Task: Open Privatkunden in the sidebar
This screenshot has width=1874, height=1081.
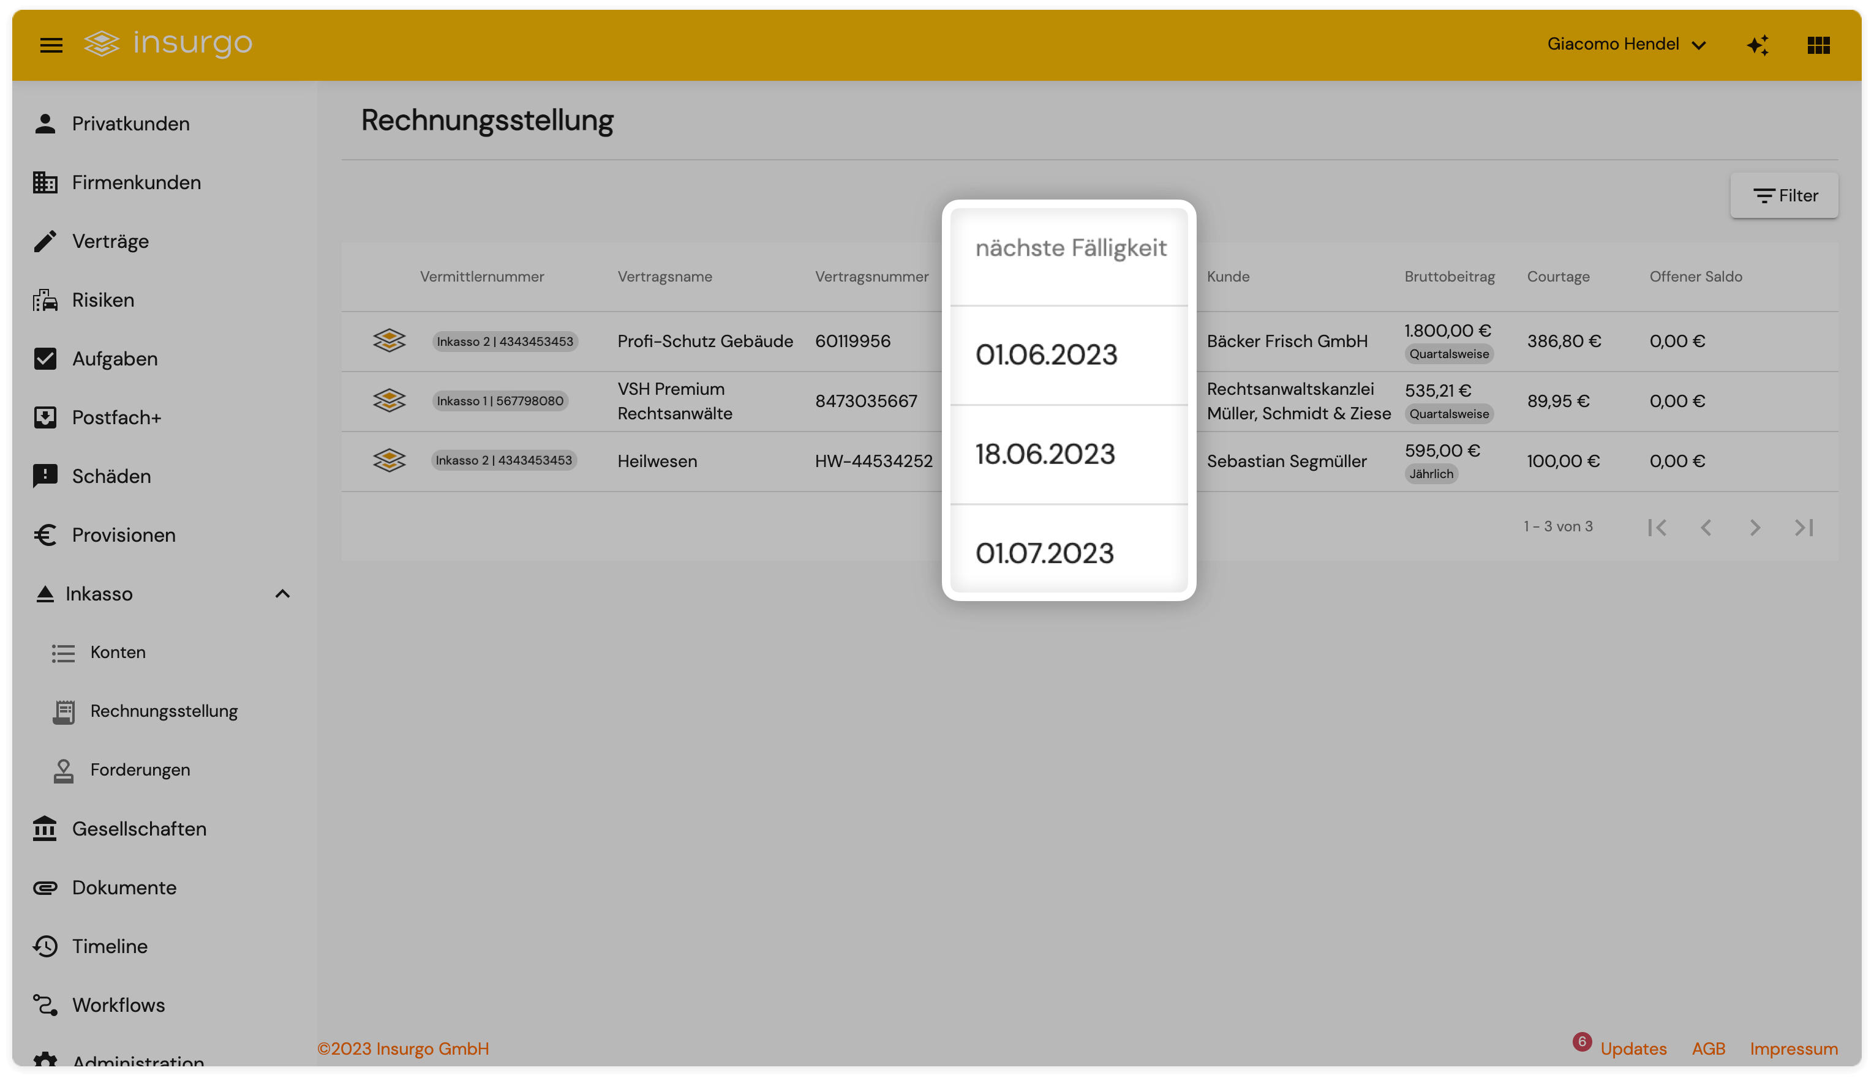Action: tap(130, 123)
